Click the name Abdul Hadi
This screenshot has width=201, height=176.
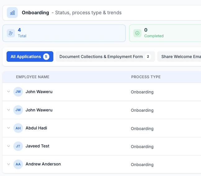tap(36, 128)
